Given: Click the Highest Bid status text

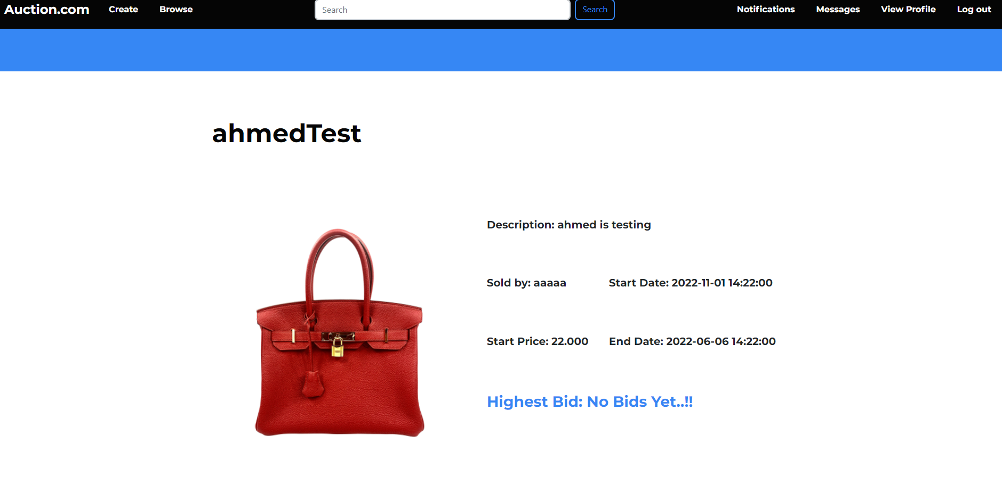Looking at the screenshot, I should (x=590, y=401).
